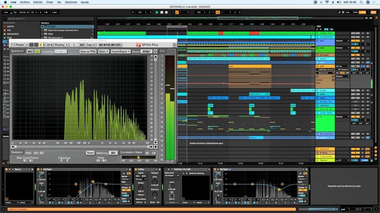The image size is (380, 213).
Task: Click the Utility Gain knob
Action: [154, 181]
